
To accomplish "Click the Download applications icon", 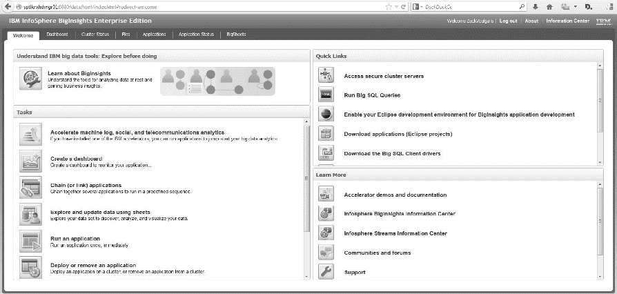I will [326, 133].
